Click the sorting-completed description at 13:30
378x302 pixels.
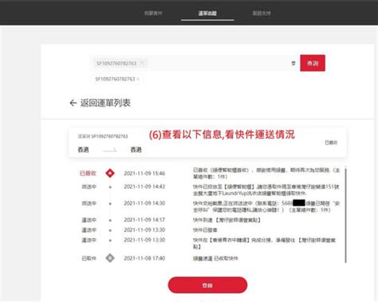click(264, 243)
